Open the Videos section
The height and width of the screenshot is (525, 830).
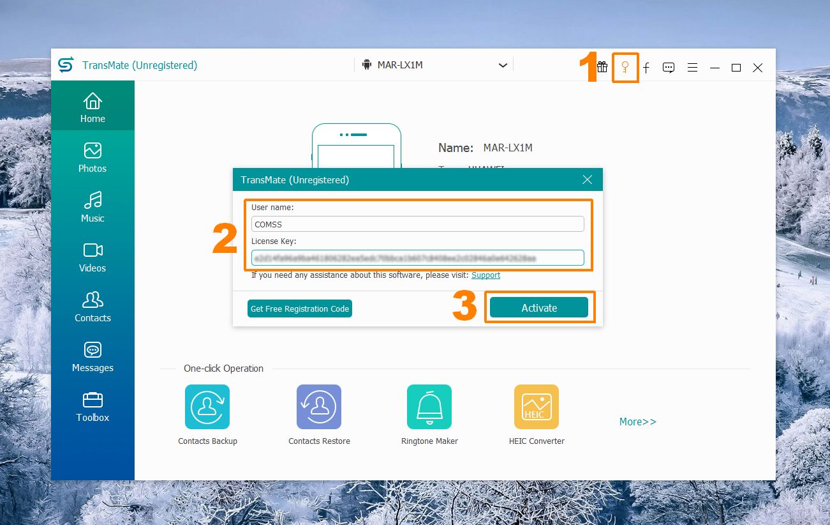tap(93, 257)
